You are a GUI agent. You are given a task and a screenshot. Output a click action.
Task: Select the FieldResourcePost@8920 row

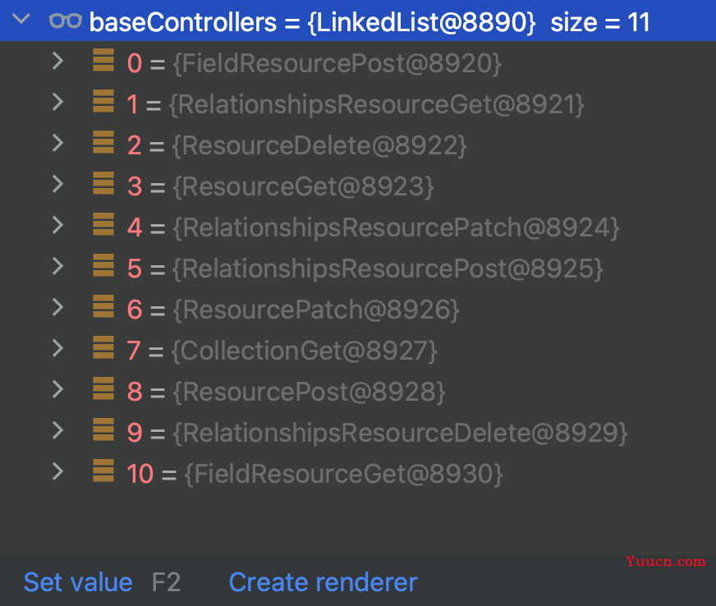coord(337,62)
